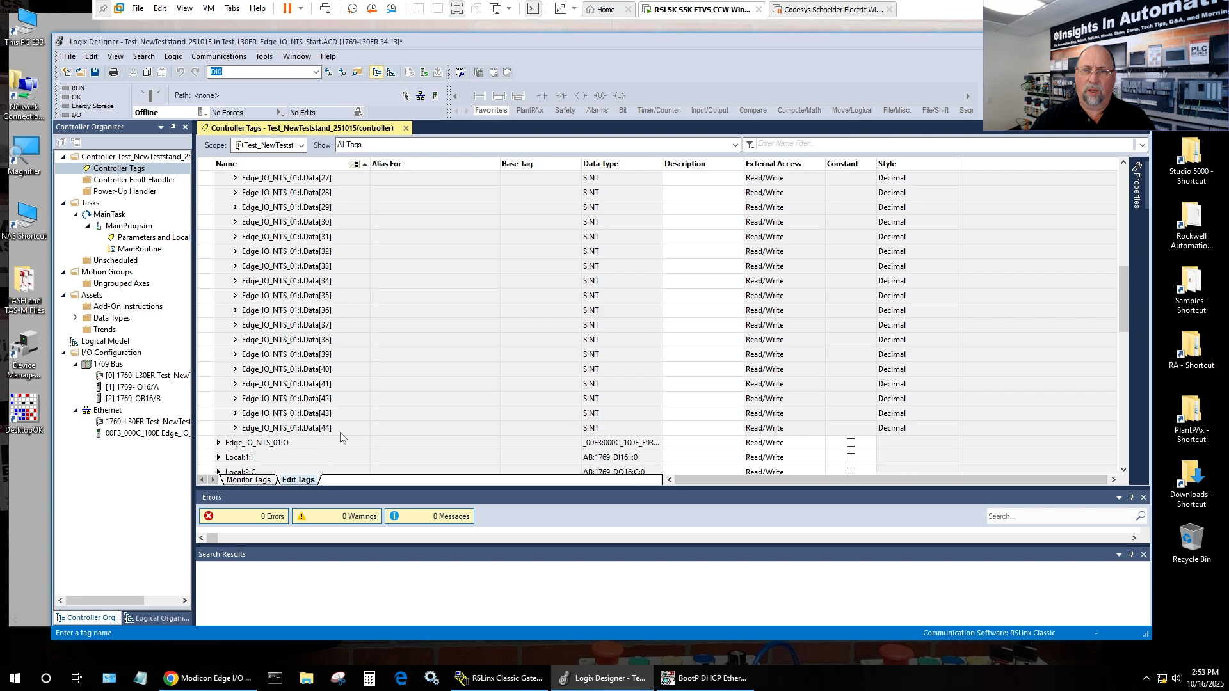Screen dimensions: 1229x691
Task: Insert an Examine On (XIC) instruction icon
Action: [542, 96]
